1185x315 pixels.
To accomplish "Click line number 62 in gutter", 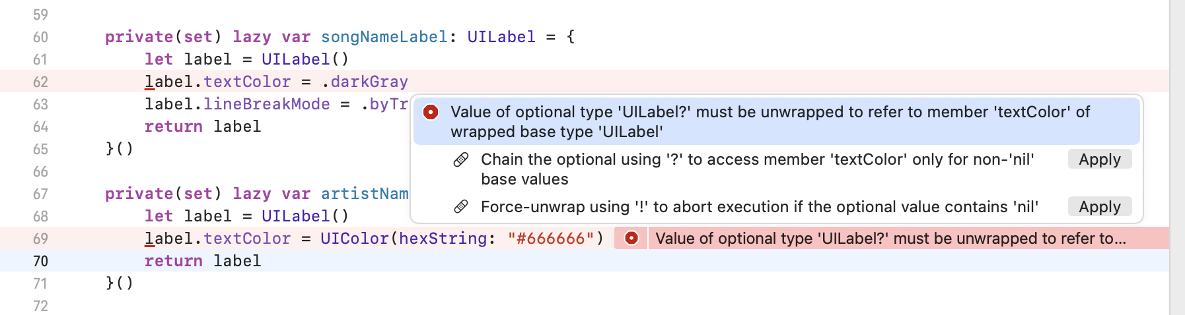I will click(x=40, y=82).
